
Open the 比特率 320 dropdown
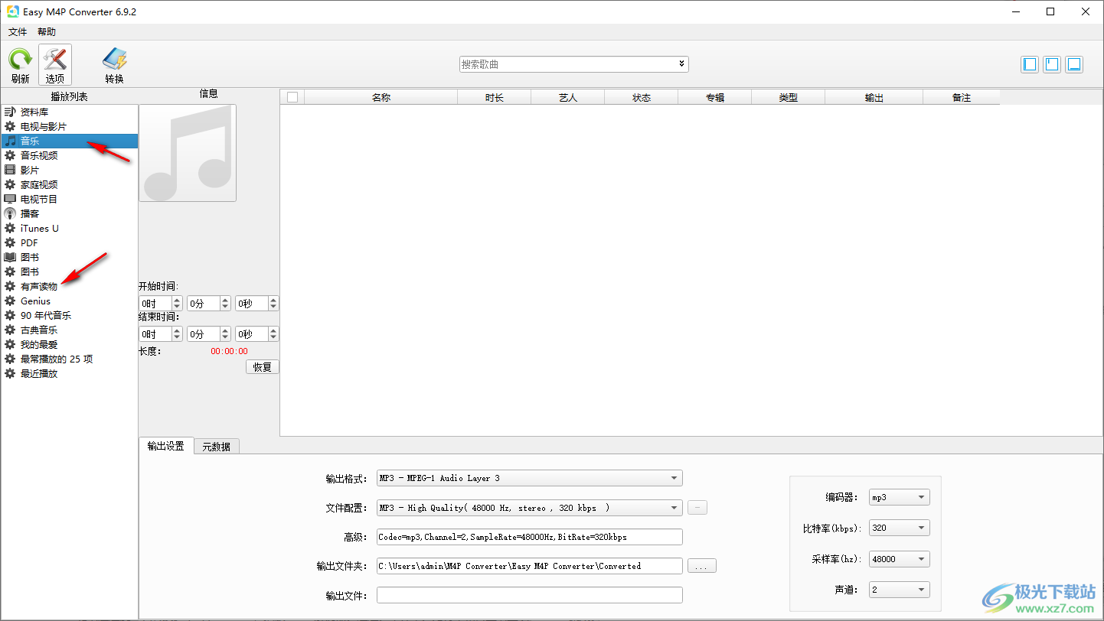[x=900, y=528]
